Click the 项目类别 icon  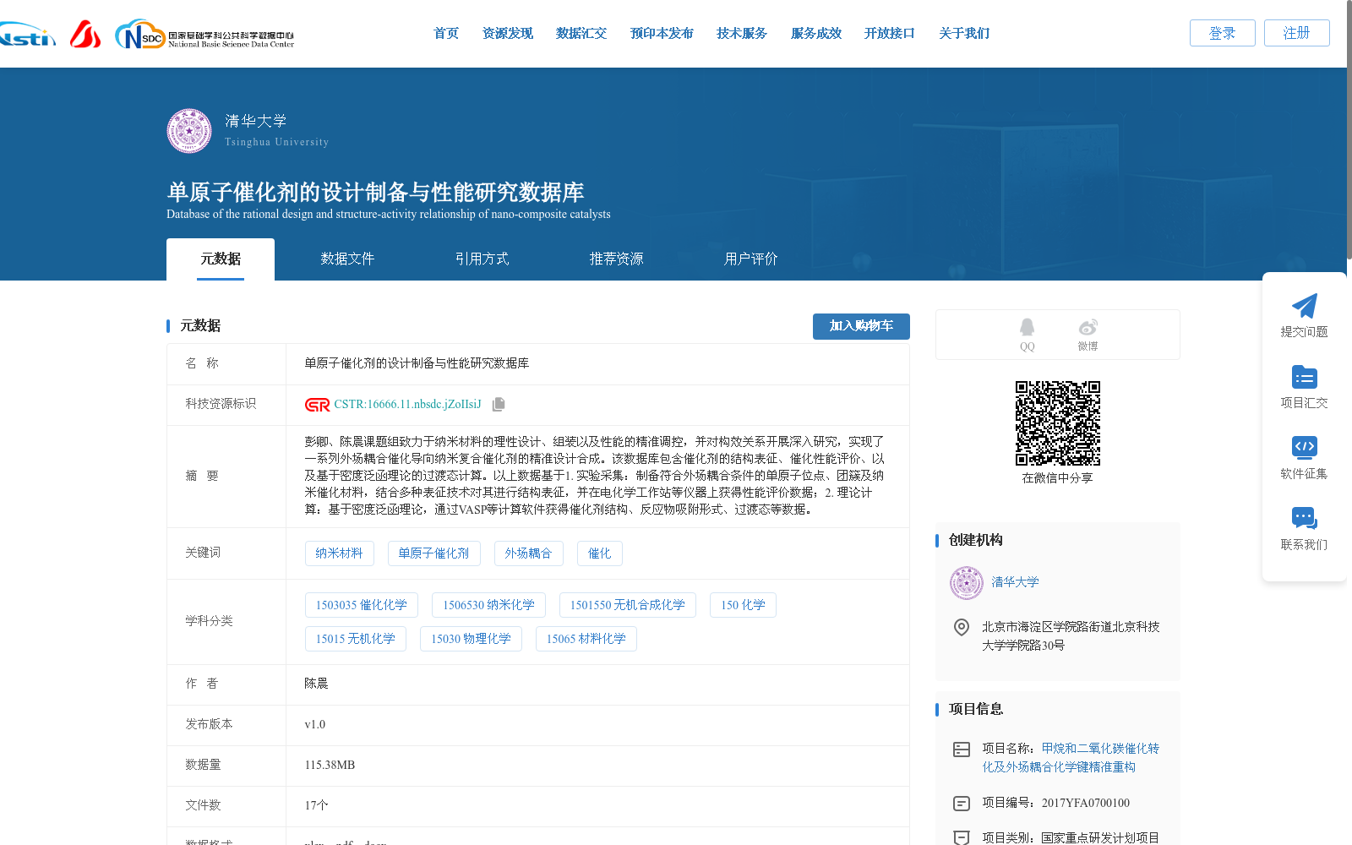point(962,837)
